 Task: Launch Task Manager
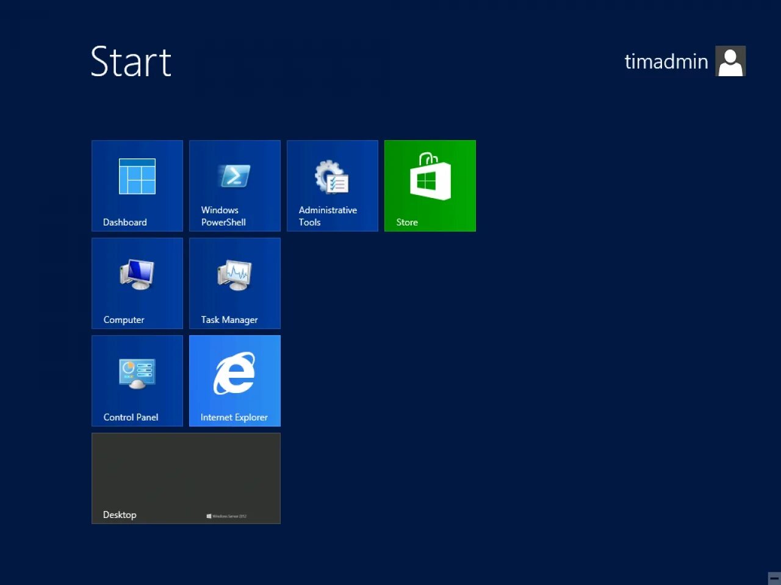tap(234, 280)
